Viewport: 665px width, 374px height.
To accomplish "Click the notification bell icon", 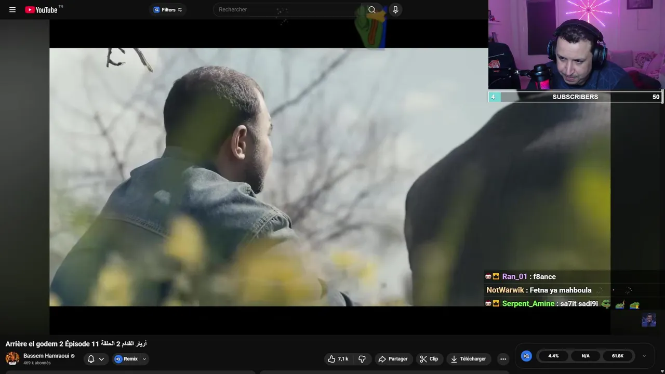I will coord(91,359).
